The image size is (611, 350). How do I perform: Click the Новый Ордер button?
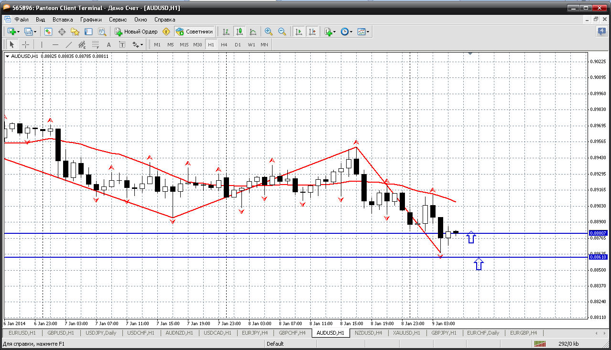[x=136, y=32]
